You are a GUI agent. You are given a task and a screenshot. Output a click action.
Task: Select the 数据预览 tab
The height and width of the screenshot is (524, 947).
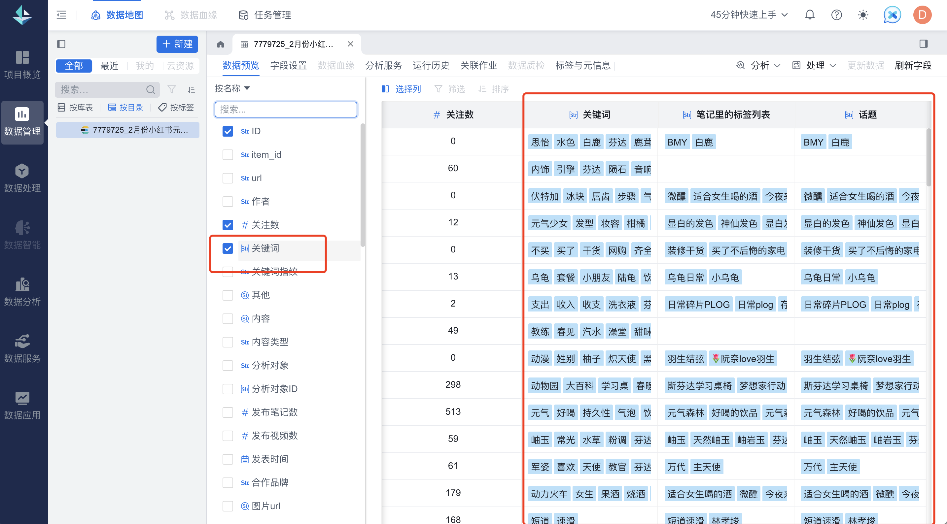click(241, 65)
